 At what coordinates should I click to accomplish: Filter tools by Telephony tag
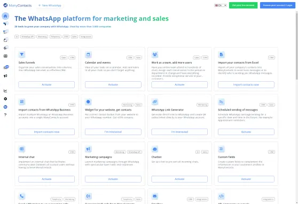(x=56, y=36)
